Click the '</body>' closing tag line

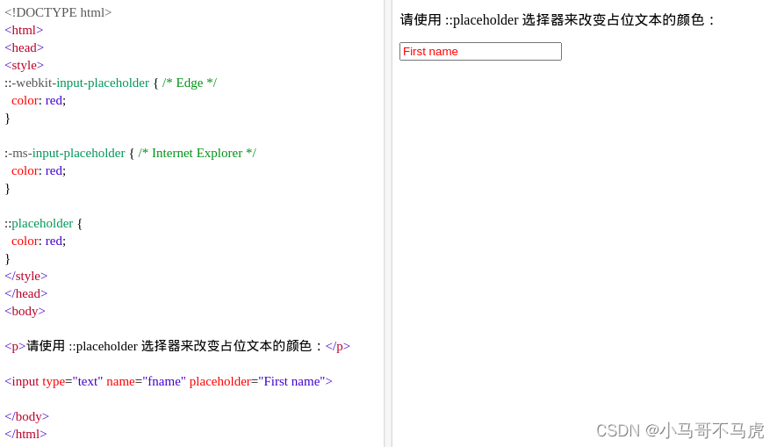(26, 417)
